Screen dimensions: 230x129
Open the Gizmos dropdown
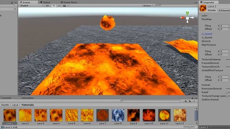click(148, 6)
